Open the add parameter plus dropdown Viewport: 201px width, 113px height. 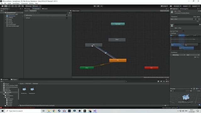coord(70,13)
